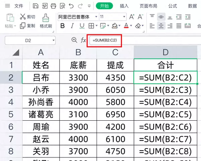
Task: Open the 文件 menu
Action: pos(19,6)
